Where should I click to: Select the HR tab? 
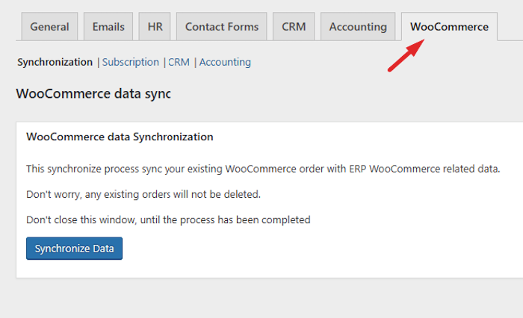155,27
